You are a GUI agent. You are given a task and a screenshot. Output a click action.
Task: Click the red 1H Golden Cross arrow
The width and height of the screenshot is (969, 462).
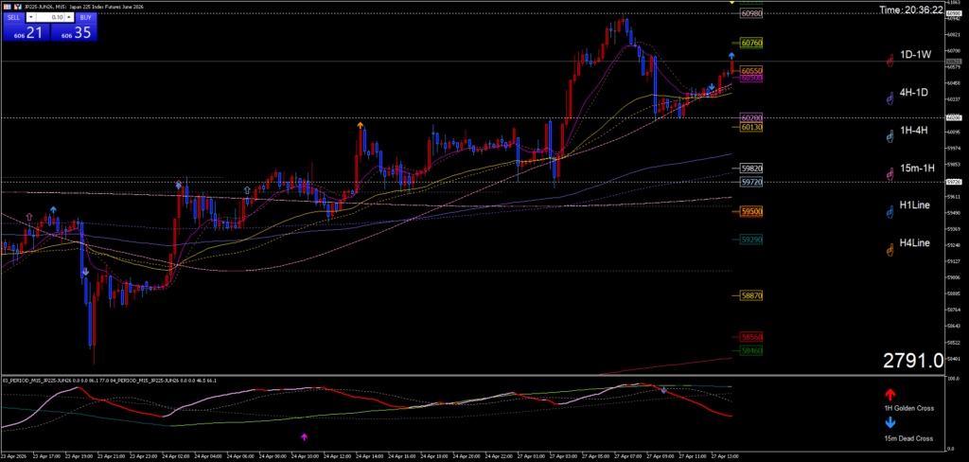point(890,394)
